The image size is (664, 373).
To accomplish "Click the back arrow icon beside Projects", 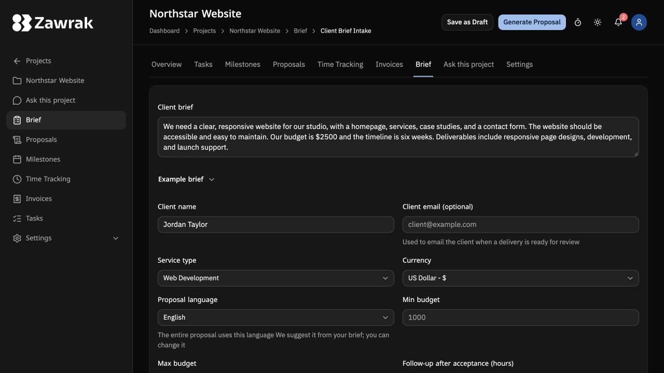I will coord(17,61).
